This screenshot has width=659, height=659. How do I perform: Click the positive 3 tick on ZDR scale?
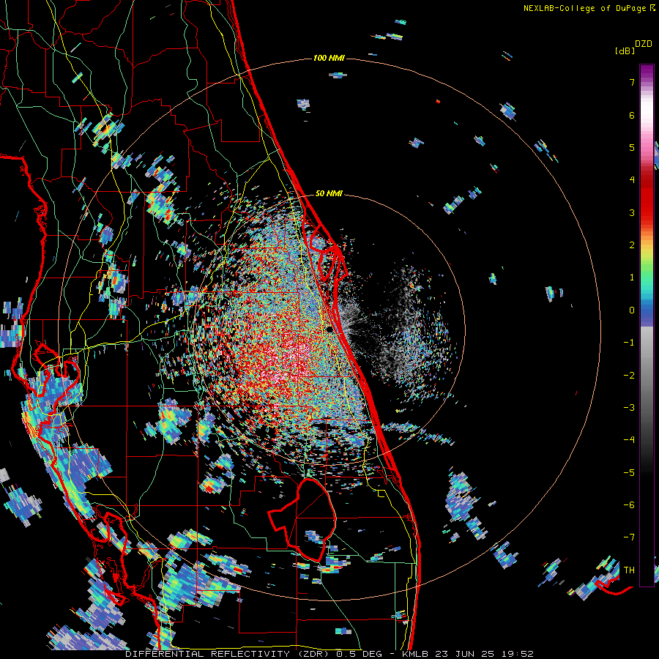coord(632,212)
